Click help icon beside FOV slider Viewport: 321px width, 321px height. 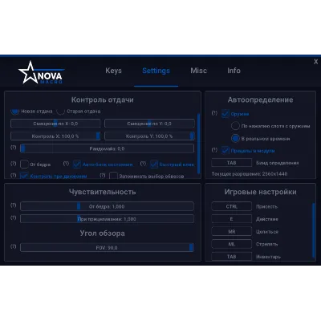[14, 246]
